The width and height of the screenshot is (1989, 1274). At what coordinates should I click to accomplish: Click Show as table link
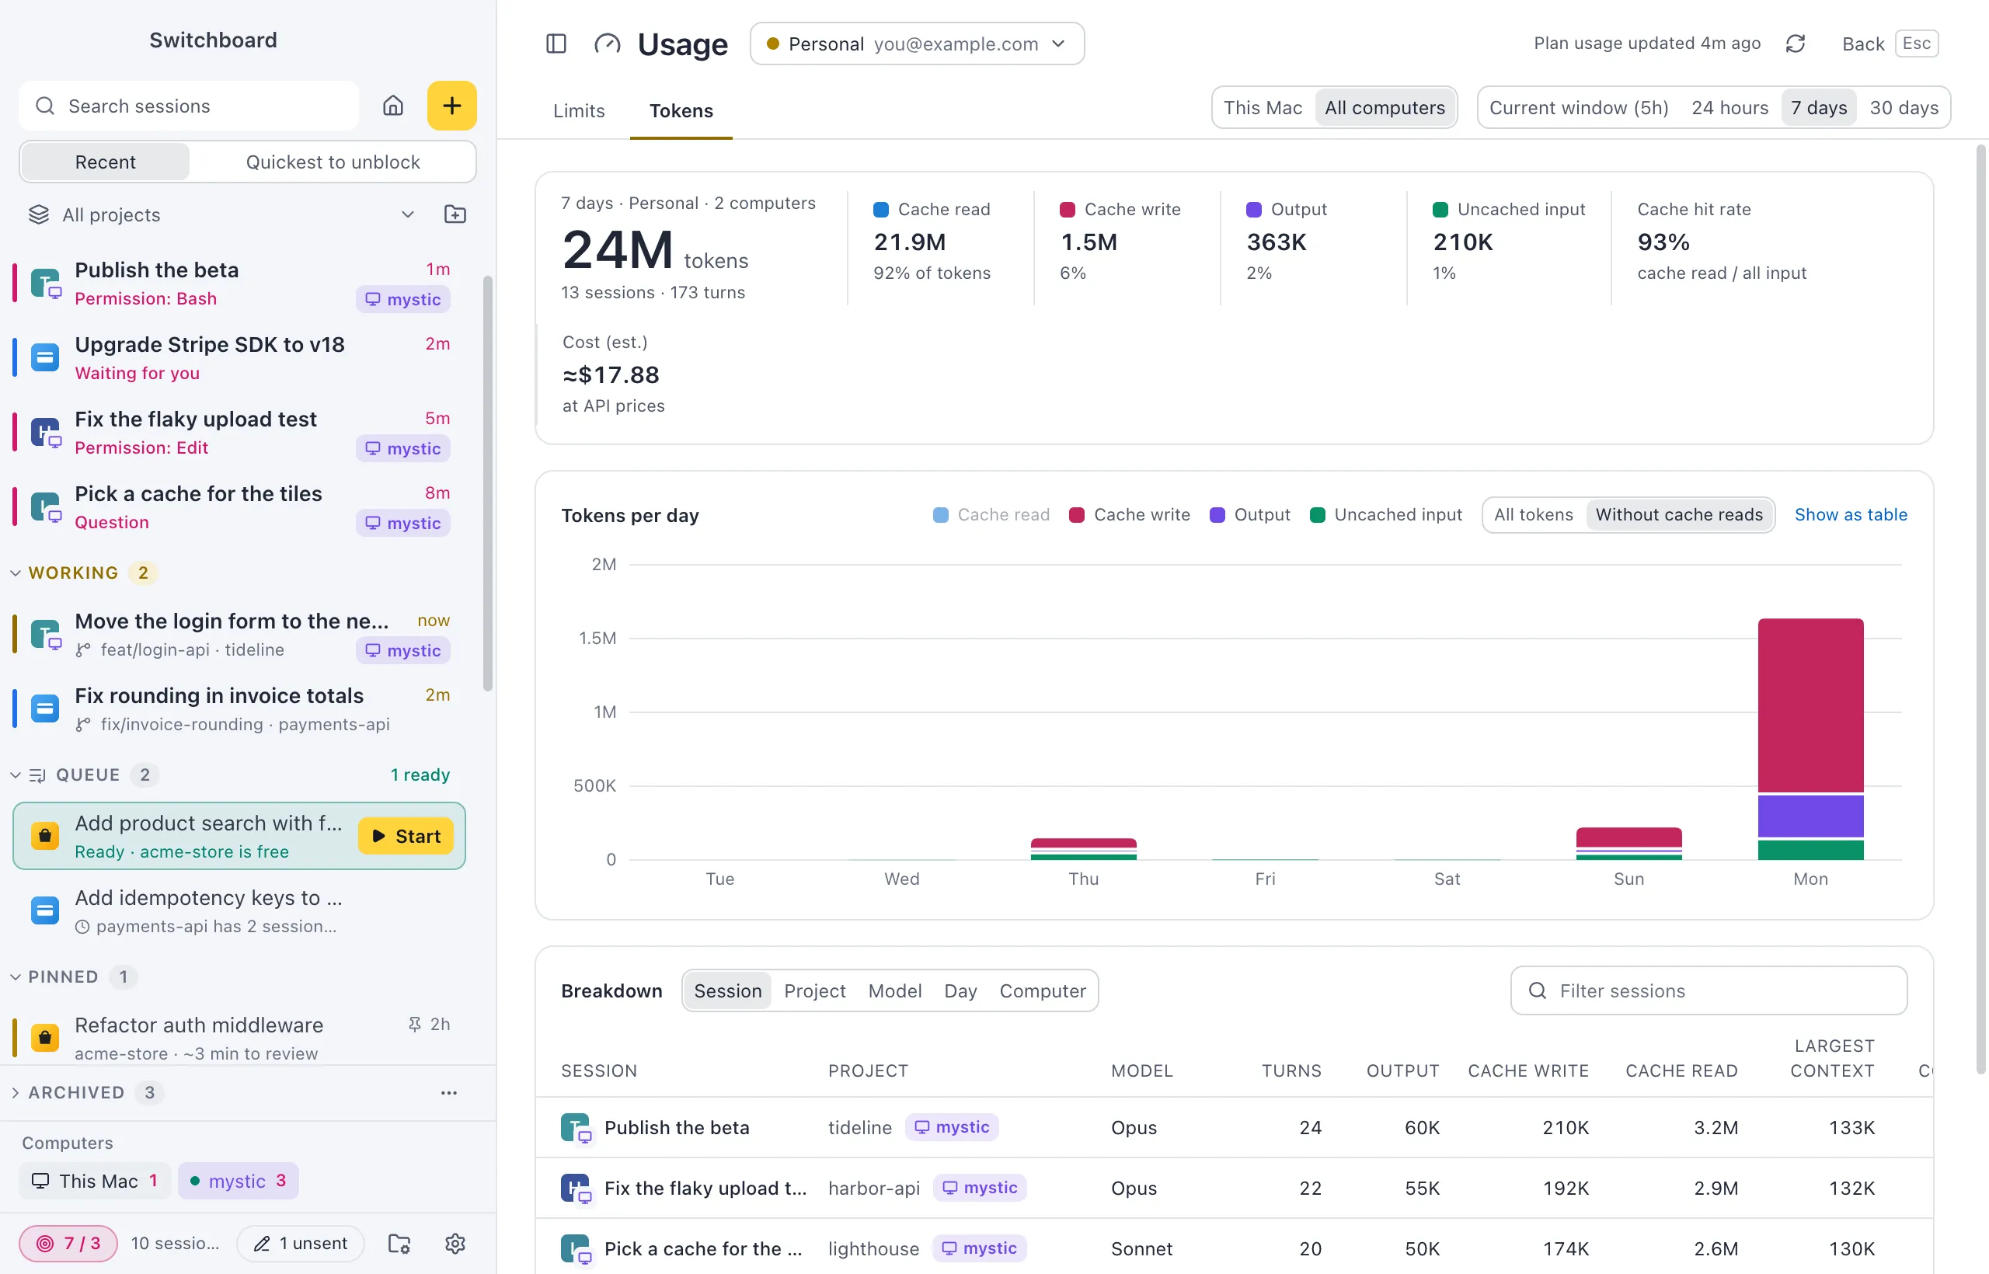click(1850, 514)
